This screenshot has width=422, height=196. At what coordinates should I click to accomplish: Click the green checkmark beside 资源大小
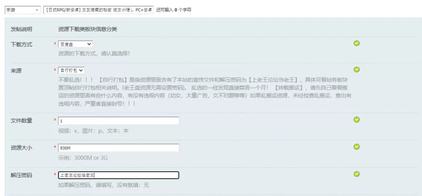[x=357, y=147]
